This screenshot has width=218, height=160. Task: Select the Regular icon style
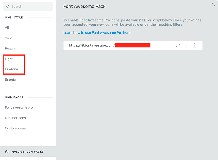tap(11, 49)
